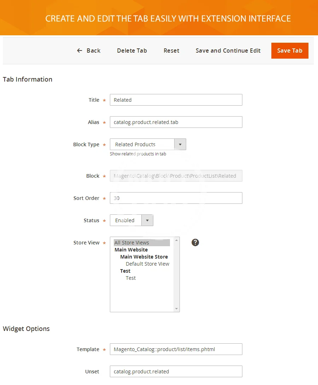Open the Block Type dropdown
The height and width of the screenshot is (385, 318).
pos(142,144)
